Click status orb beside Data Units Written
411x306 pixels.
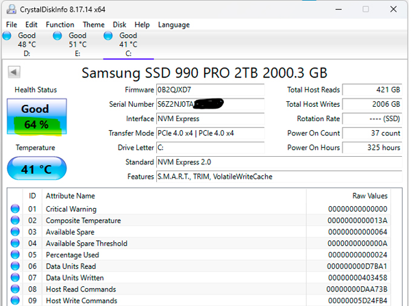point(15,277)
